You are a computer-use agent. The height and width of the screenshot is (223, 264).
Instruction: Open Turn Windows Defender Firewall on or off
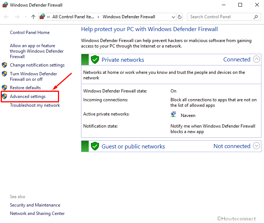click(x=33, y=76)
